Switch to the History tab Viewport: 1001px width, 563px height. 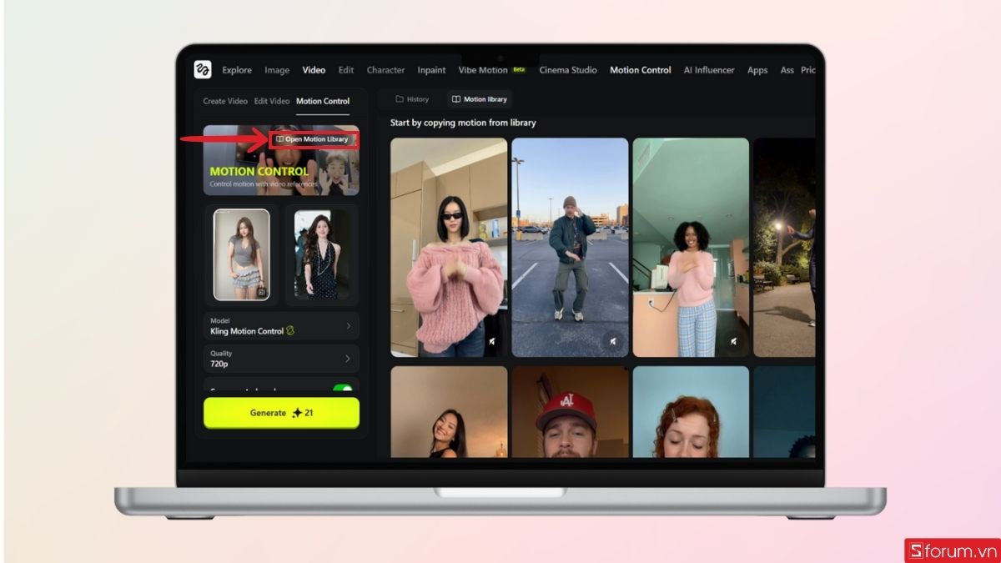click(412, 99)
